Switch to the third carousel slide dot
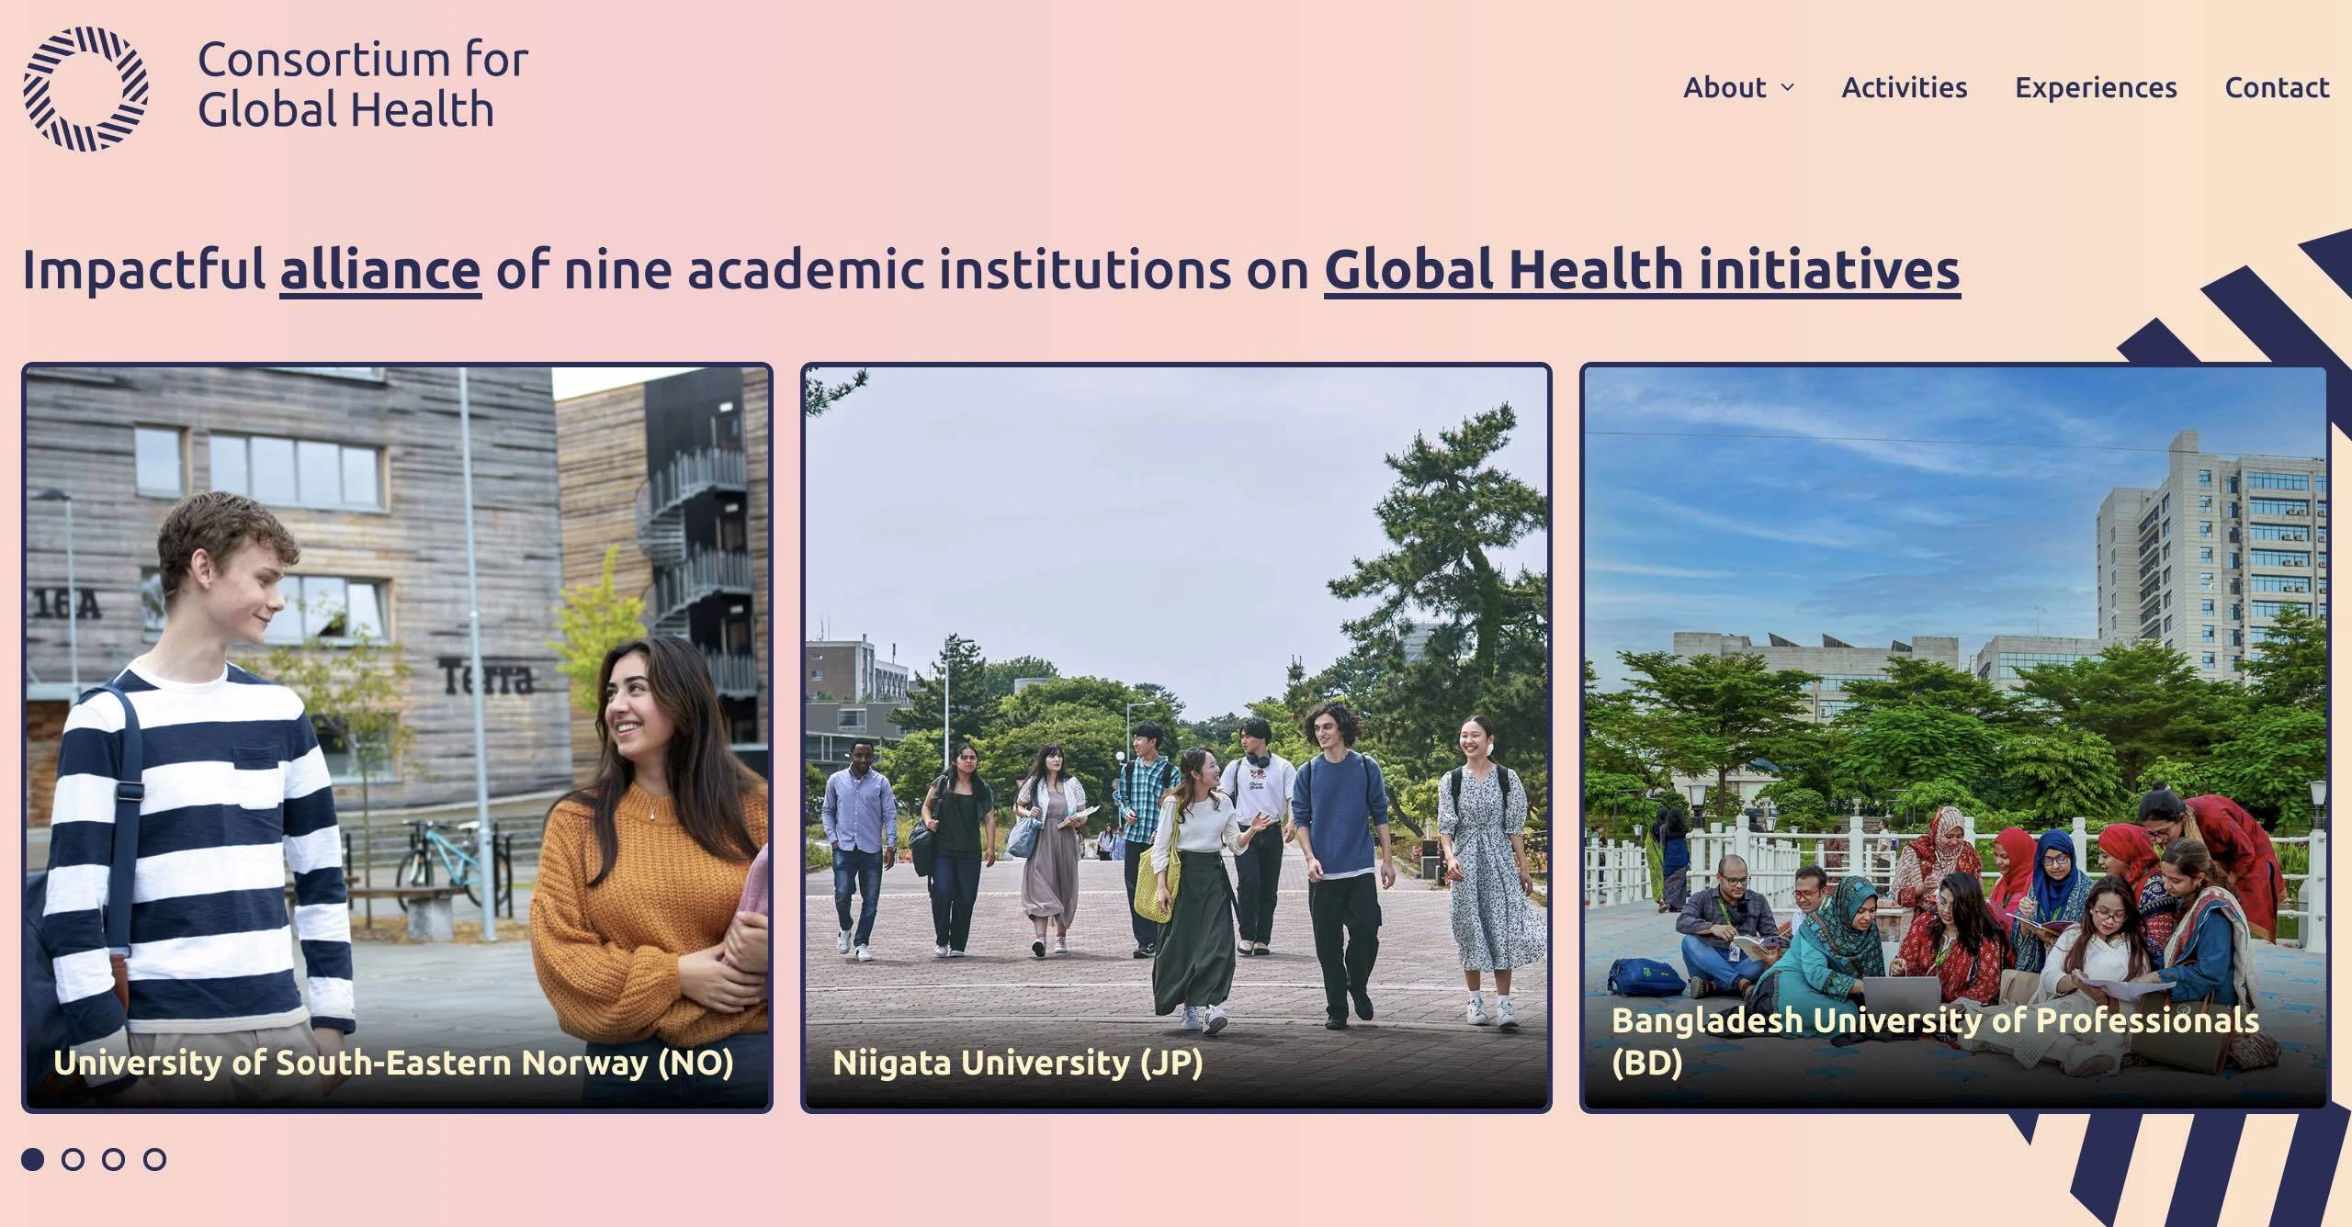This screenshot has width=2352, height=1227. [114, 1159]
